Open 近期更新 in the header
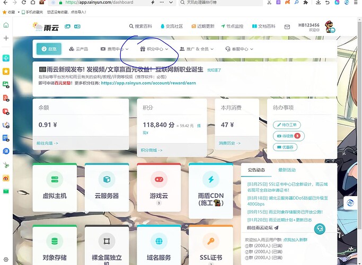This screenshot has height=265, width=362. coord(203,26)
